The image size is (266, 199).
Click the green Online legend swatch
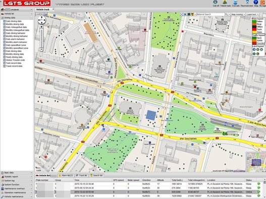pos(254,22)
